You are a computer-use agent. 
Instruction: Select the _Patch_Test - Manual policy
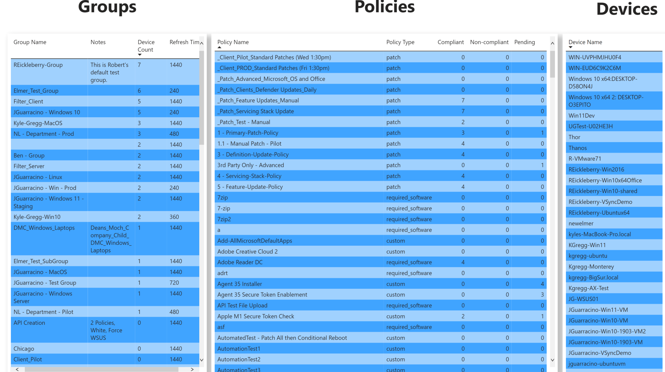click(x=298, y=122)
